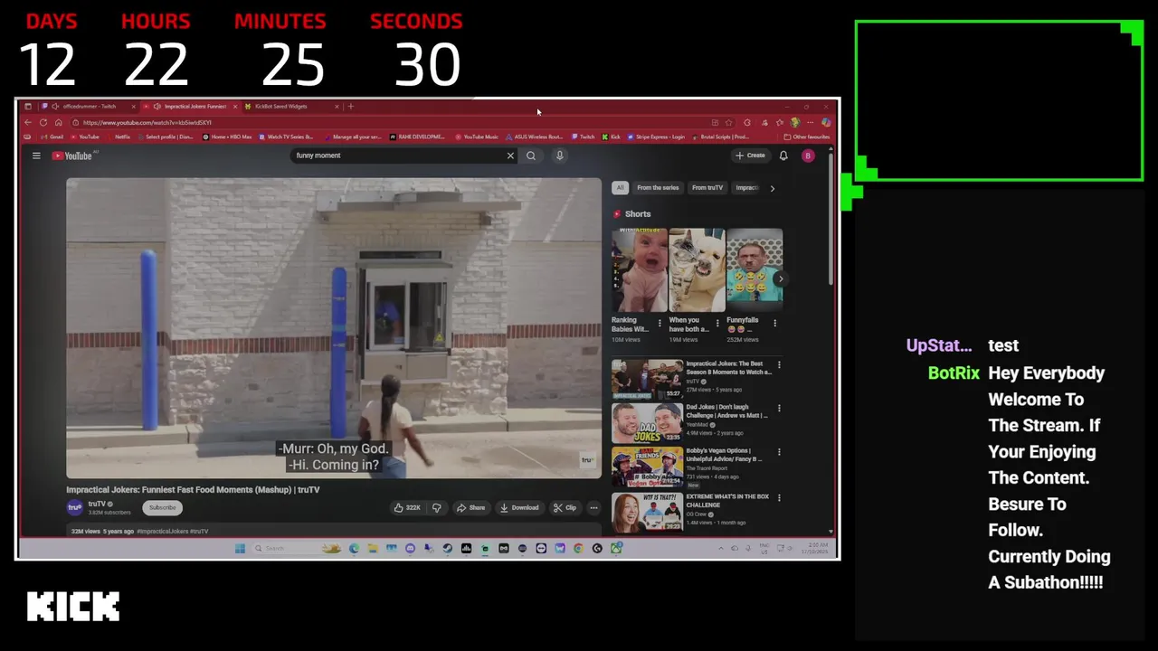This screenshot has width=1158, height=651.
Task: Open Steam from the taskbar
Action: click(x=448, y=548)
